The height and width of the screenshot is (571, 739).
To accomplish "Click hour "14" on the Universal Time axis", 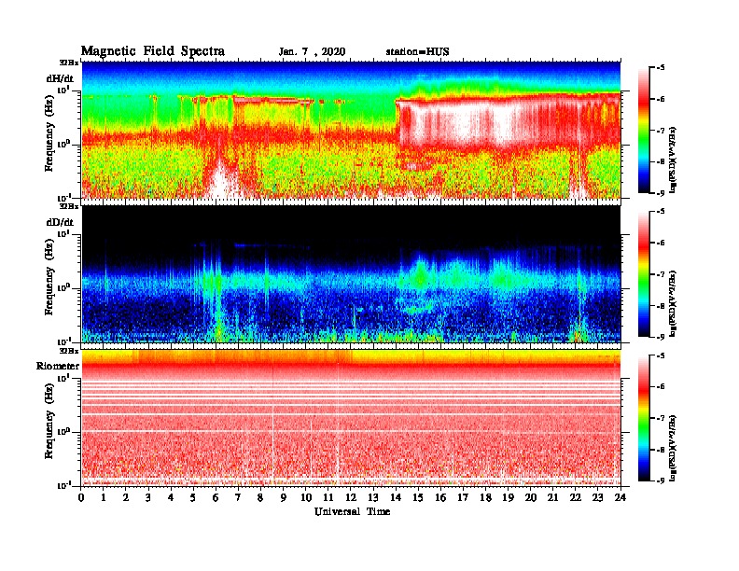I will (x=396, y=498).
